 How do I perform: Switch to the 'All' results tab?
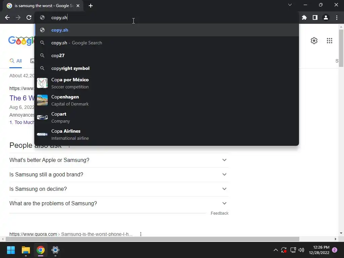(16, 61)
